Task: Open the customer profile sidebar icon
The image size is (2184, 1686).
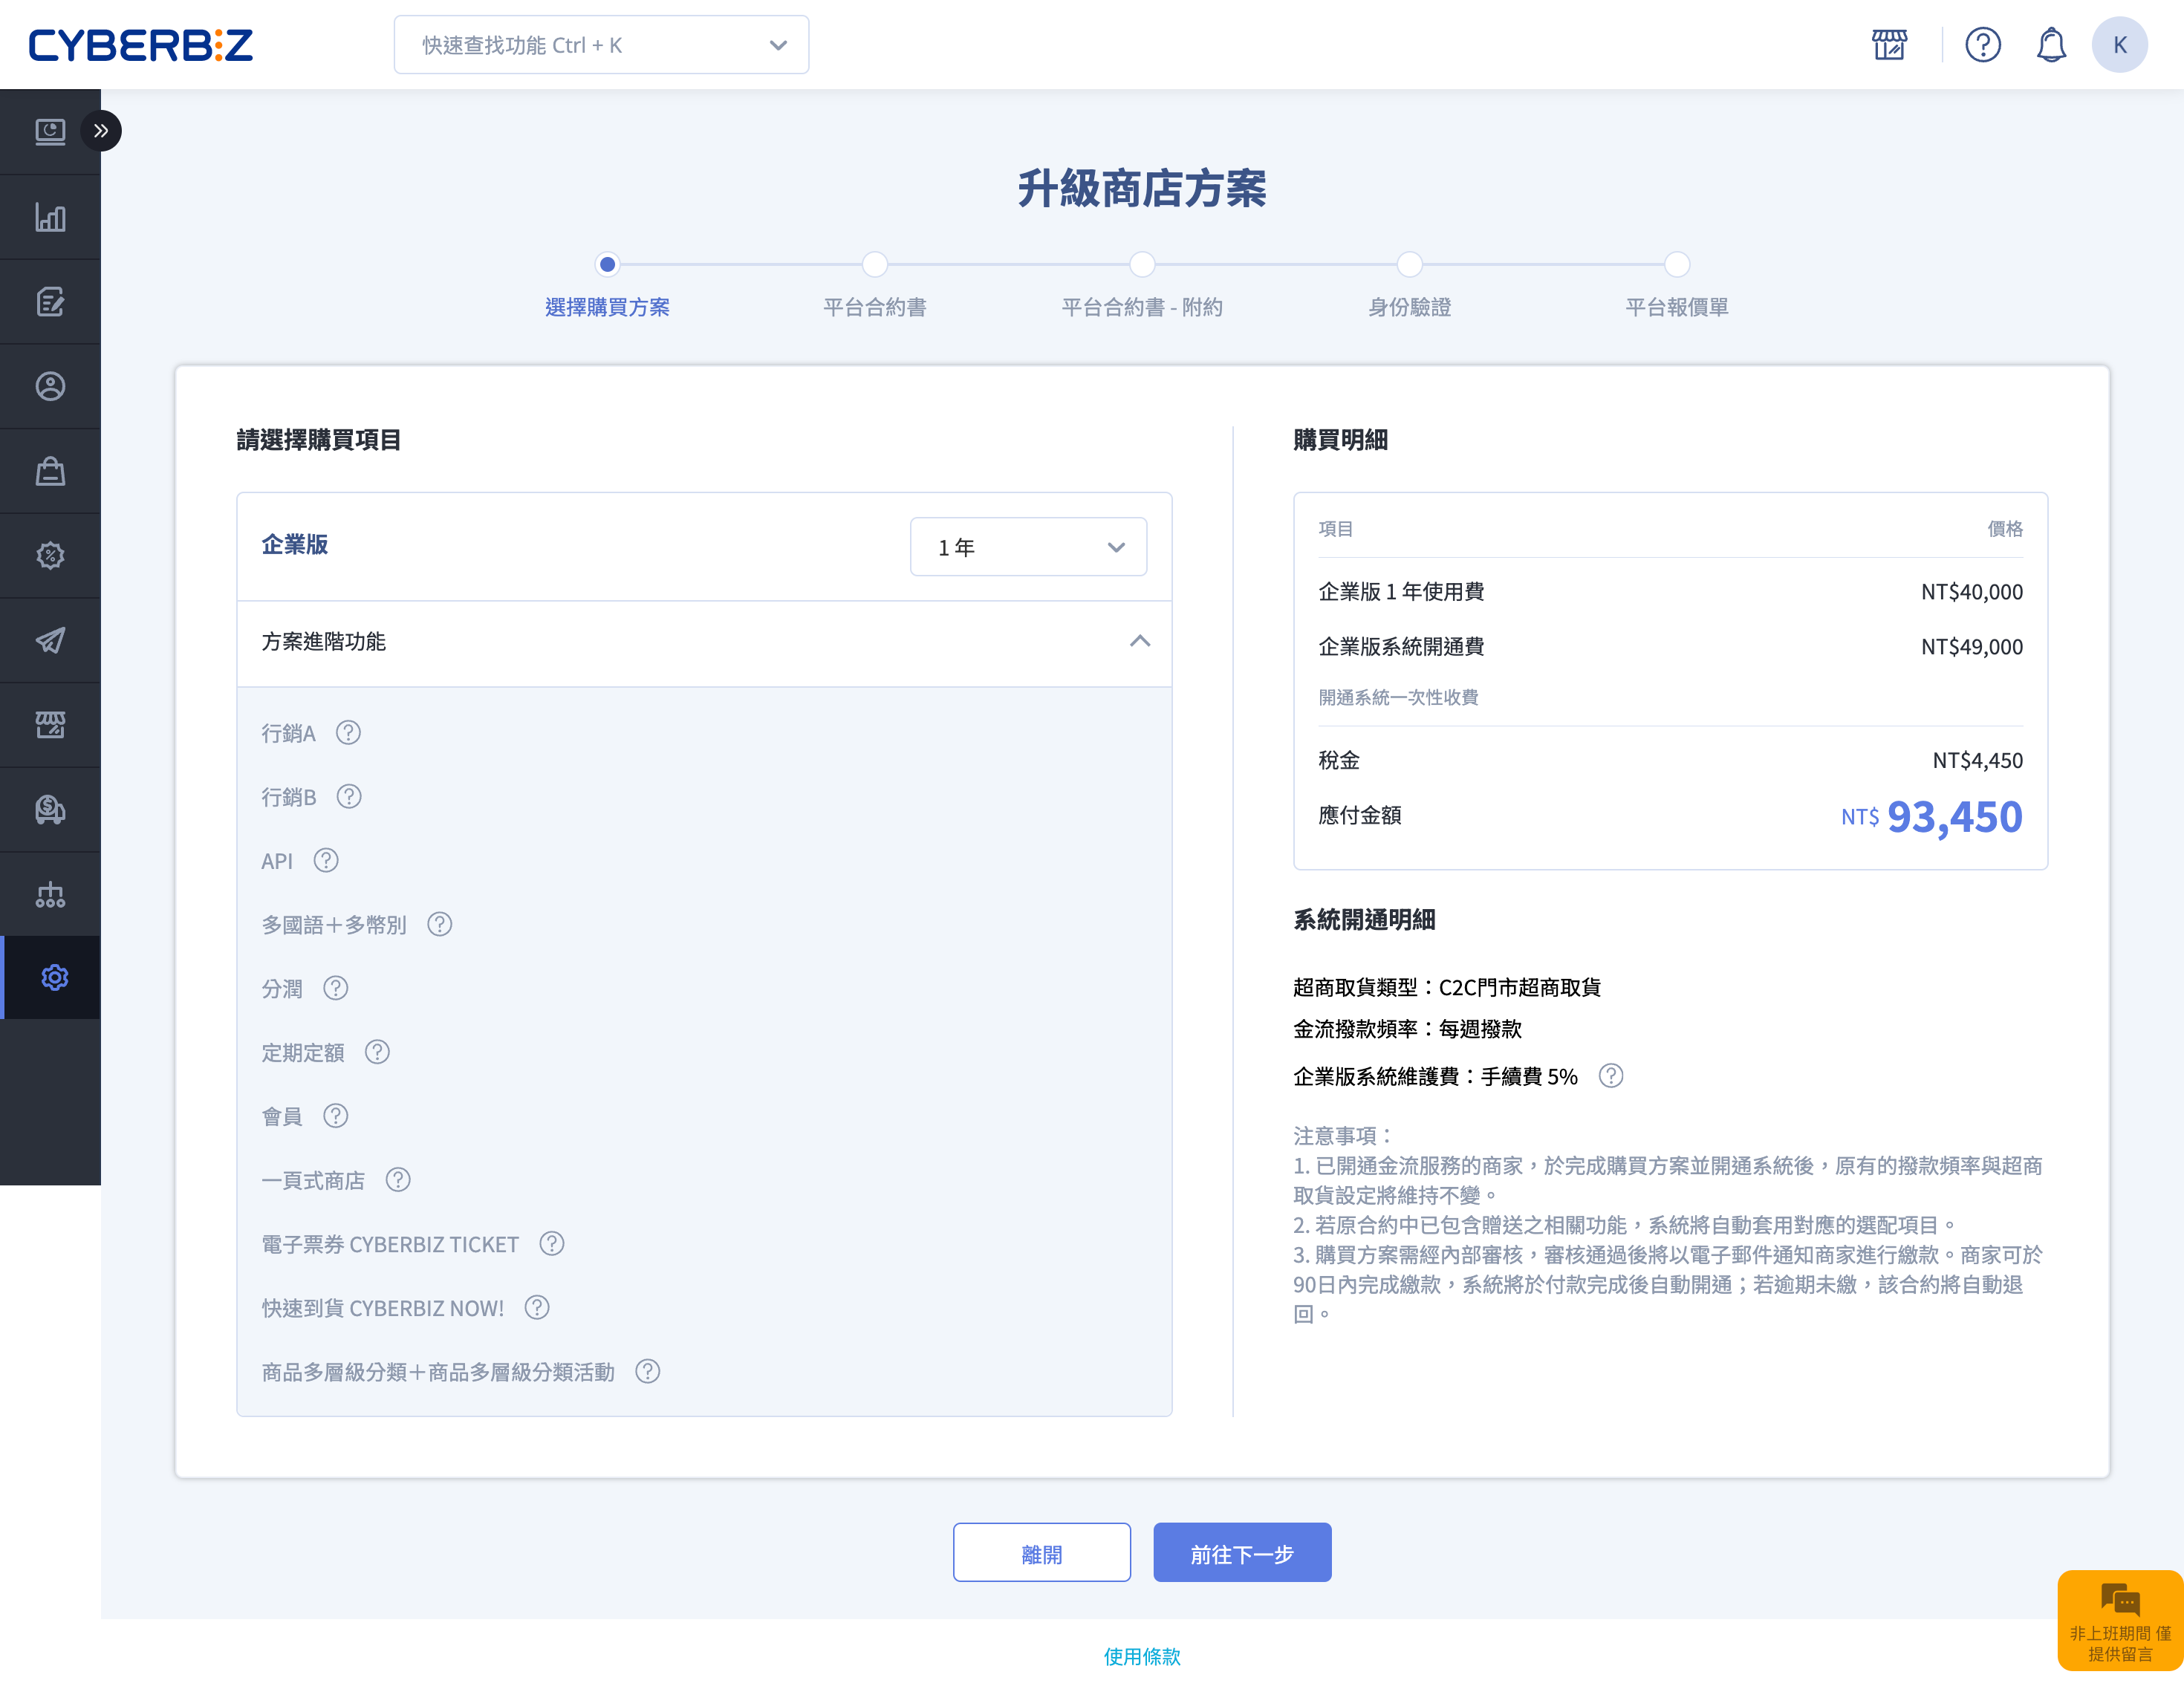Action: coord(50,386)
